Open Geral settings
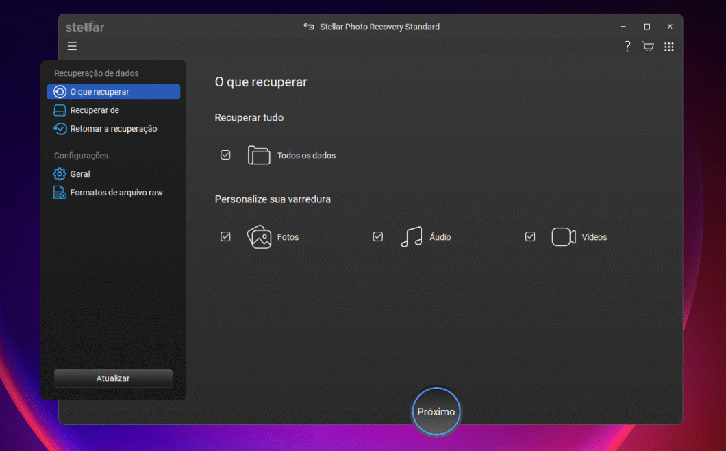Viewport: 726px width, 451px height. point(79,174)
